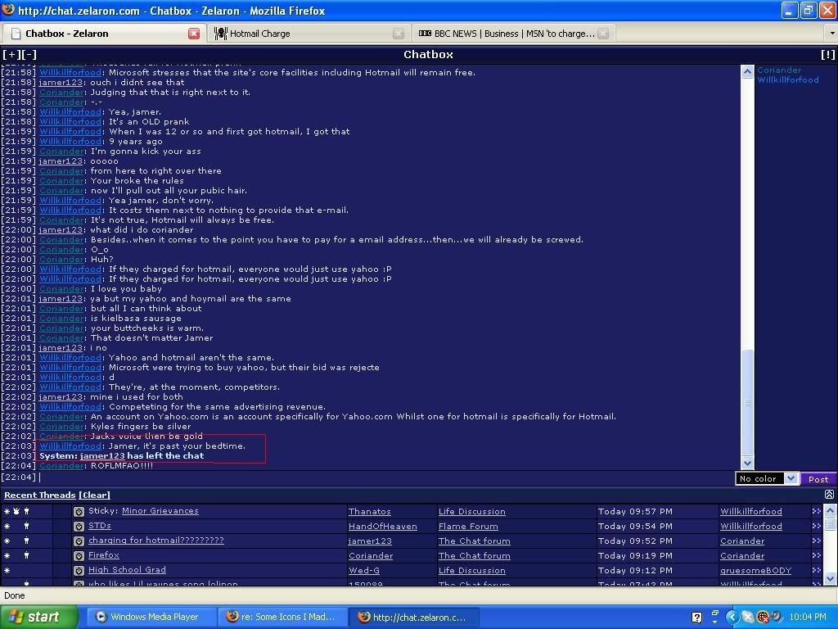Click the [+] chatbox enlarge control
This screenshot has height=629, width=838.
(11, 55)
